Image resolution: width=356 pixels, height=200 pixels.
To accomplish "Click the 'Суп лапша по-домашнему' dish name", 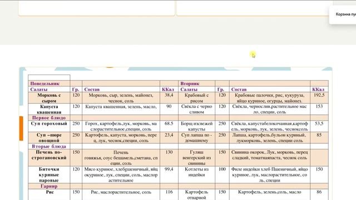I will pos(196,138).
